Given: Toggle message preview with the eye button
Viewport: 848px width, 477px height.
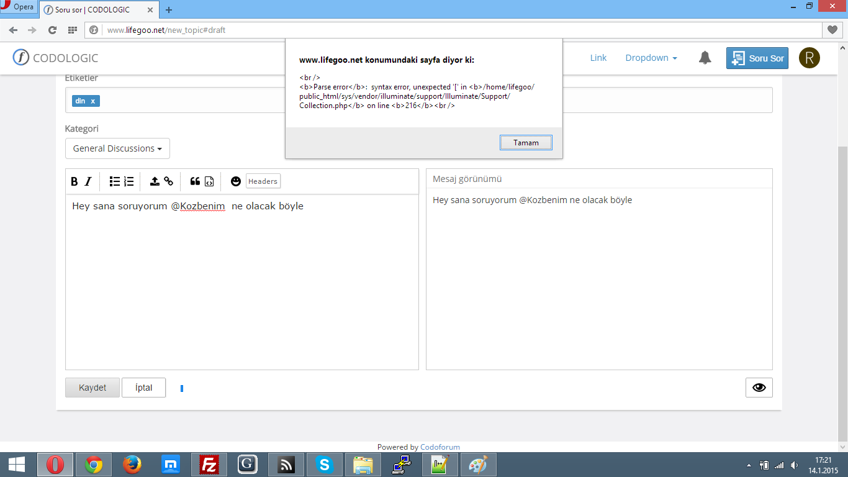Looking at the screenshot, I should (759, 388).
